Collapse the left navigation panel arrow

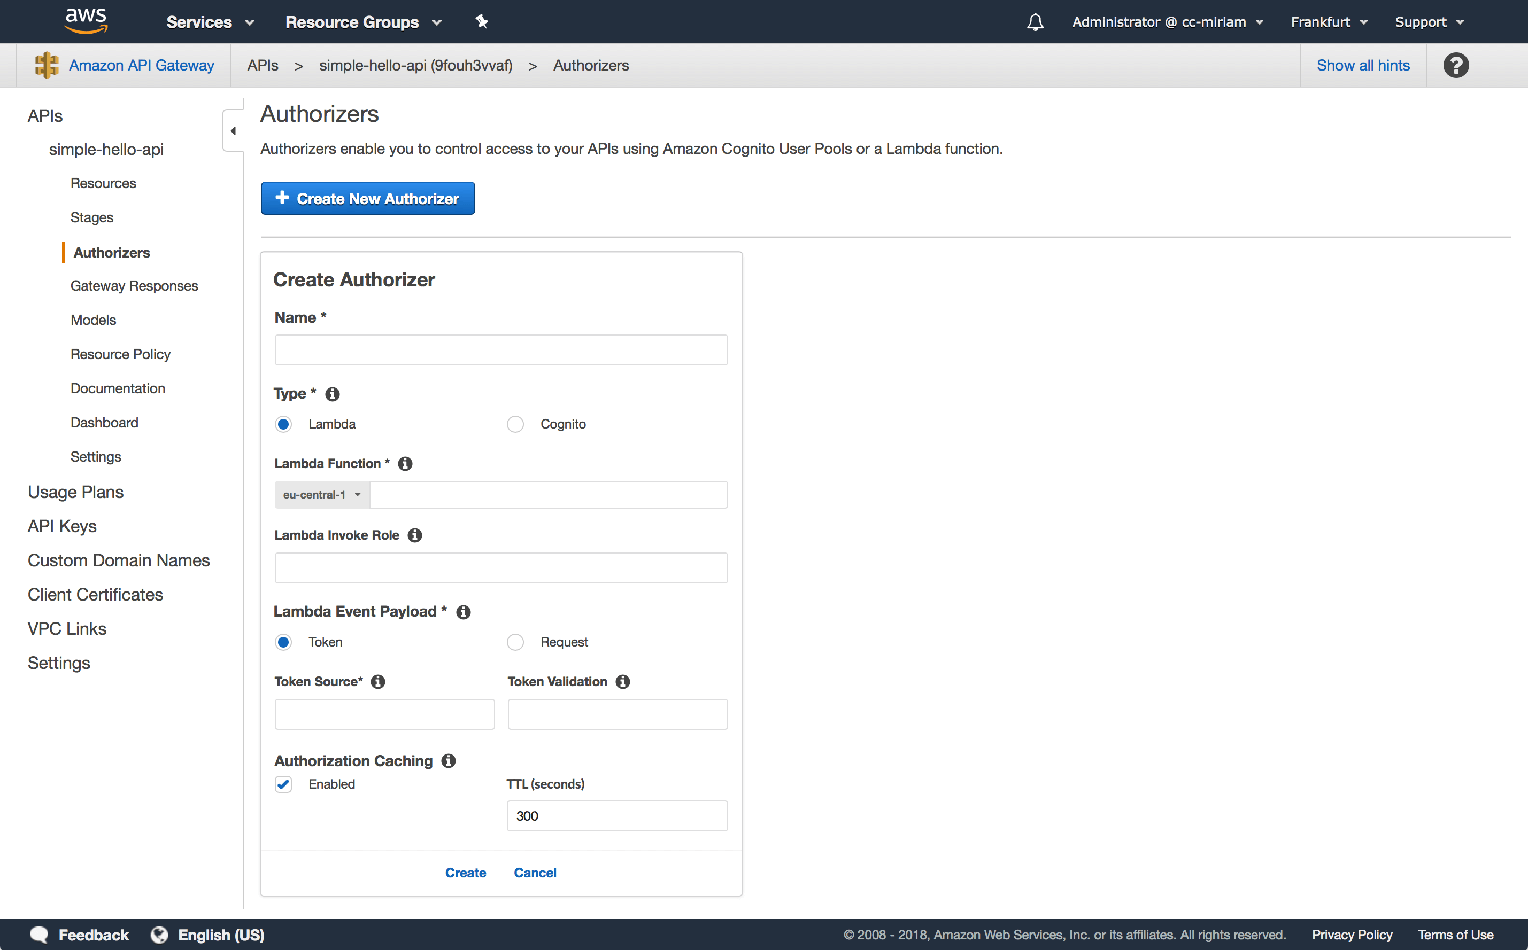pos(233,131)
